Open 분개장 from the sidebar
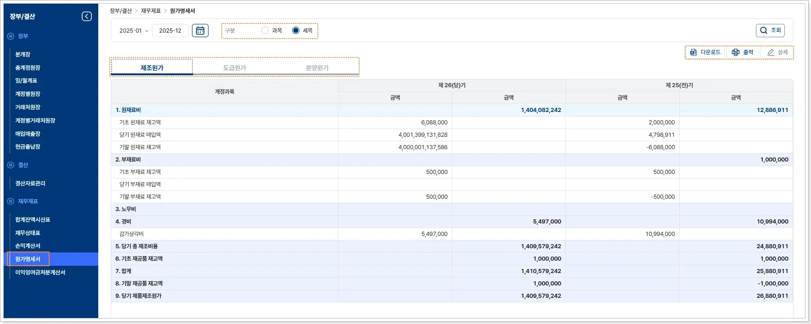This screenshot has width=811, height=324. pos(23,55)
